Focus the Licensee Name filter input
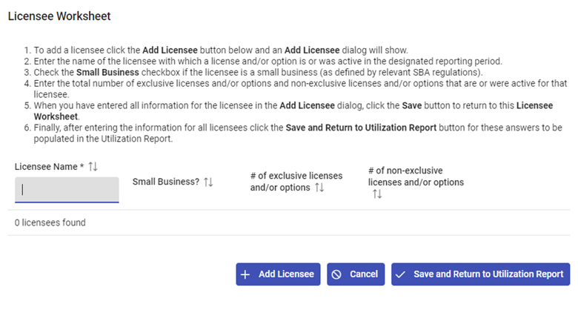The image size is (578, 313). pyautogui.click(x=67, y=189)
